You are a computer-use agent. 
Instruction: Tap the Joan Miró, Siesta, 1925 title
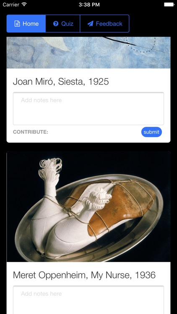(x=61, y=82)
